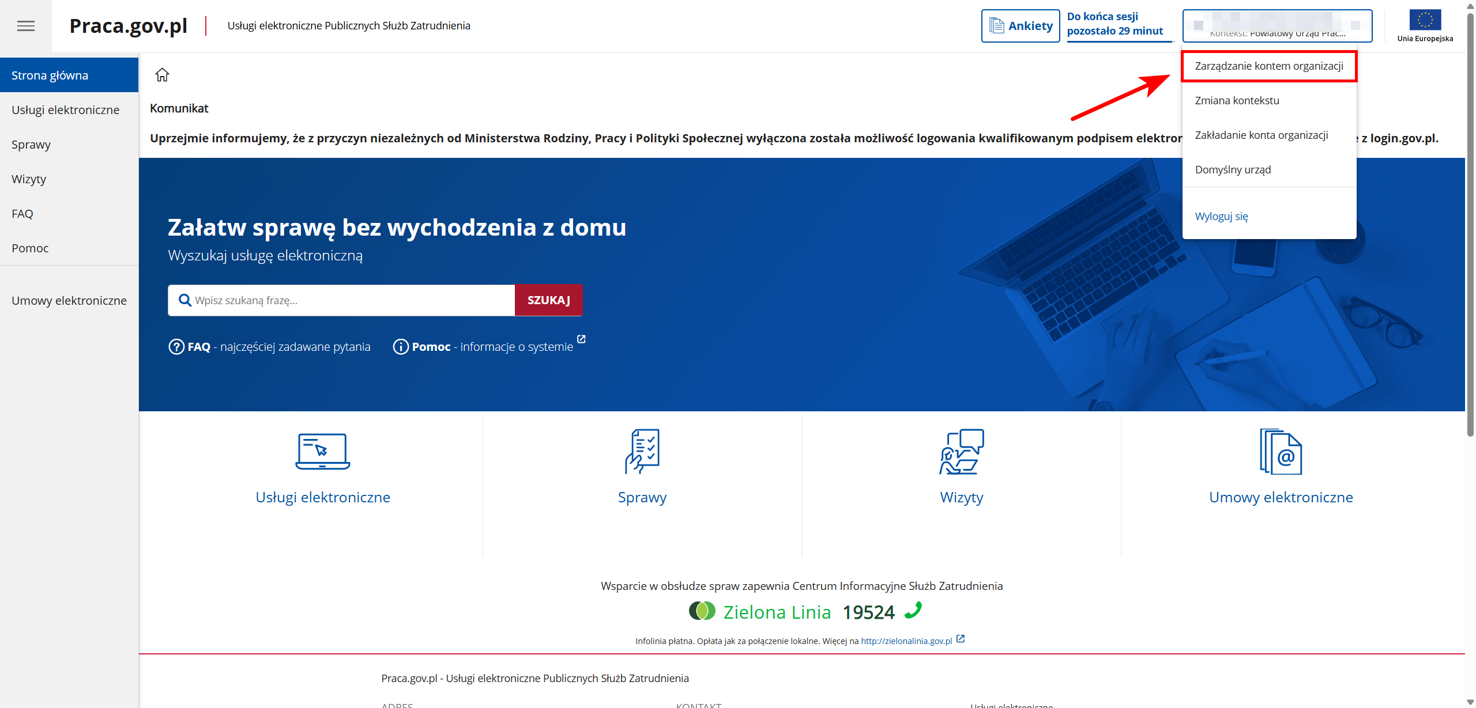Go to Strona główna in sidebar
Viewport: 1476px width, 708px height.
(69, 75)
